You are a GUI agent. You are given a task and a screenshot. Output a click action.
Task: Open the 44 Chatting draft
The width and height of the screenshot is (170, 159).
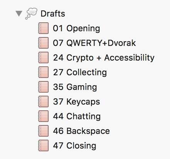pos(77,117)
